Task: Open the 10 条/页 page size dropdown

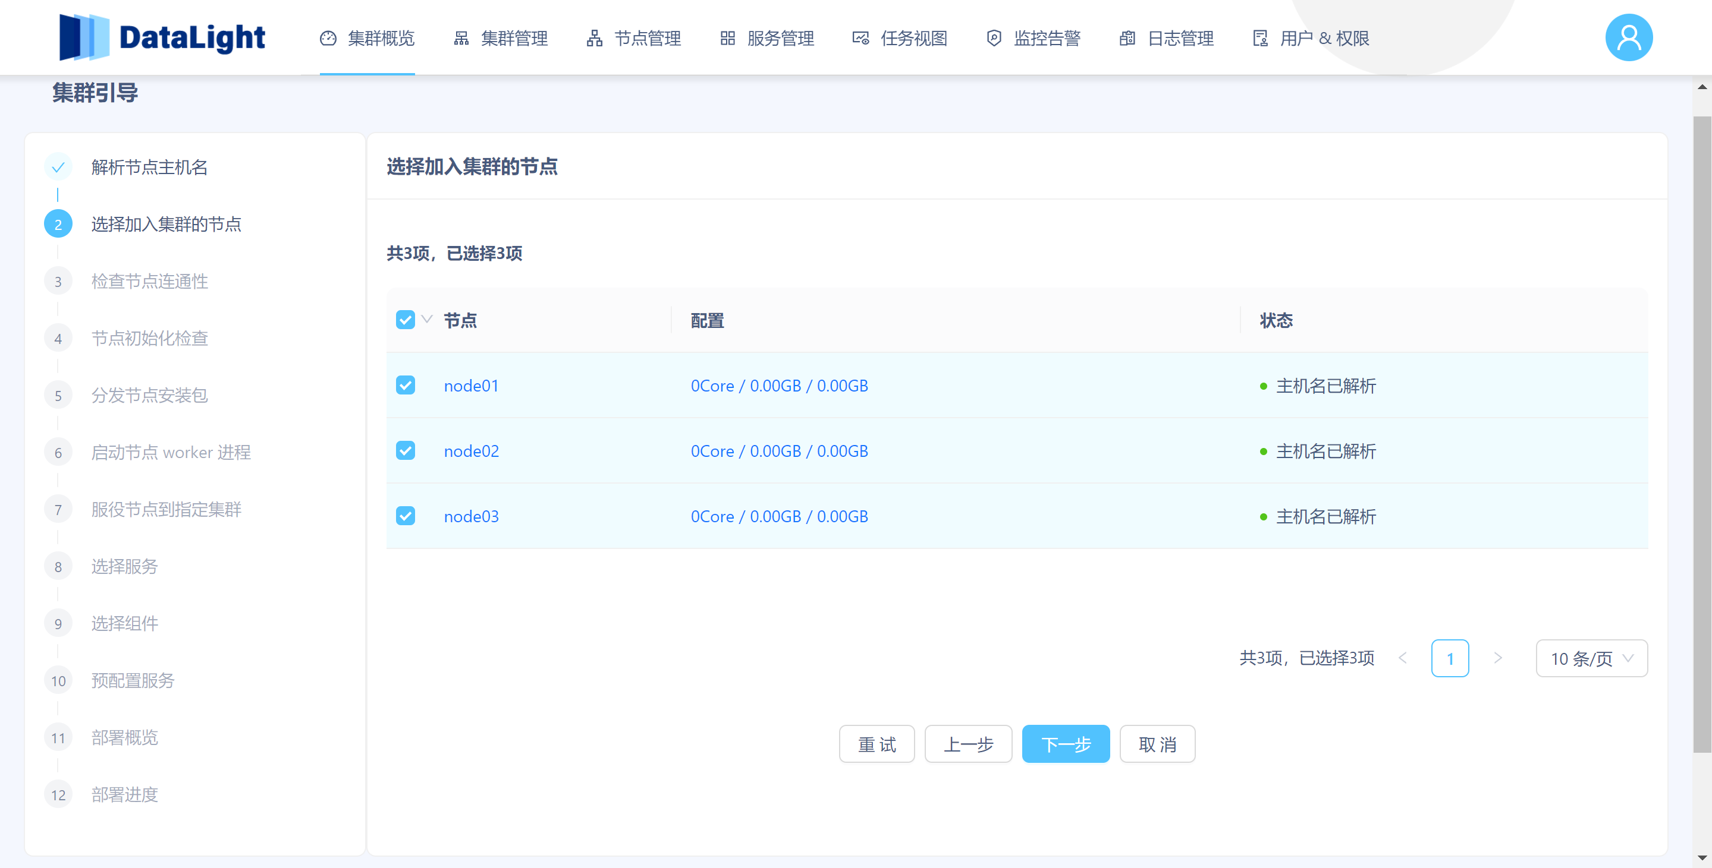Action: pyautogui.click(x=1591, y=658)
